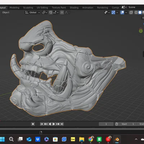The width and height of the screenshot is (144, 144).
Task: Open Blender from the taskbar
Action: click(117, 139)
